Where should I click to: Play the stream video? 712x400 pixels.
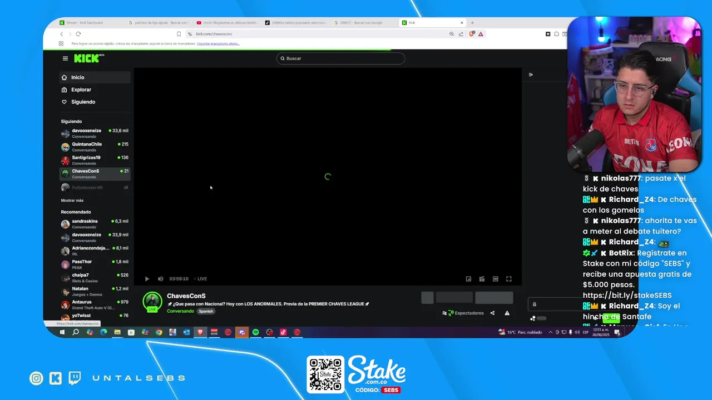[x=147, y=279]
